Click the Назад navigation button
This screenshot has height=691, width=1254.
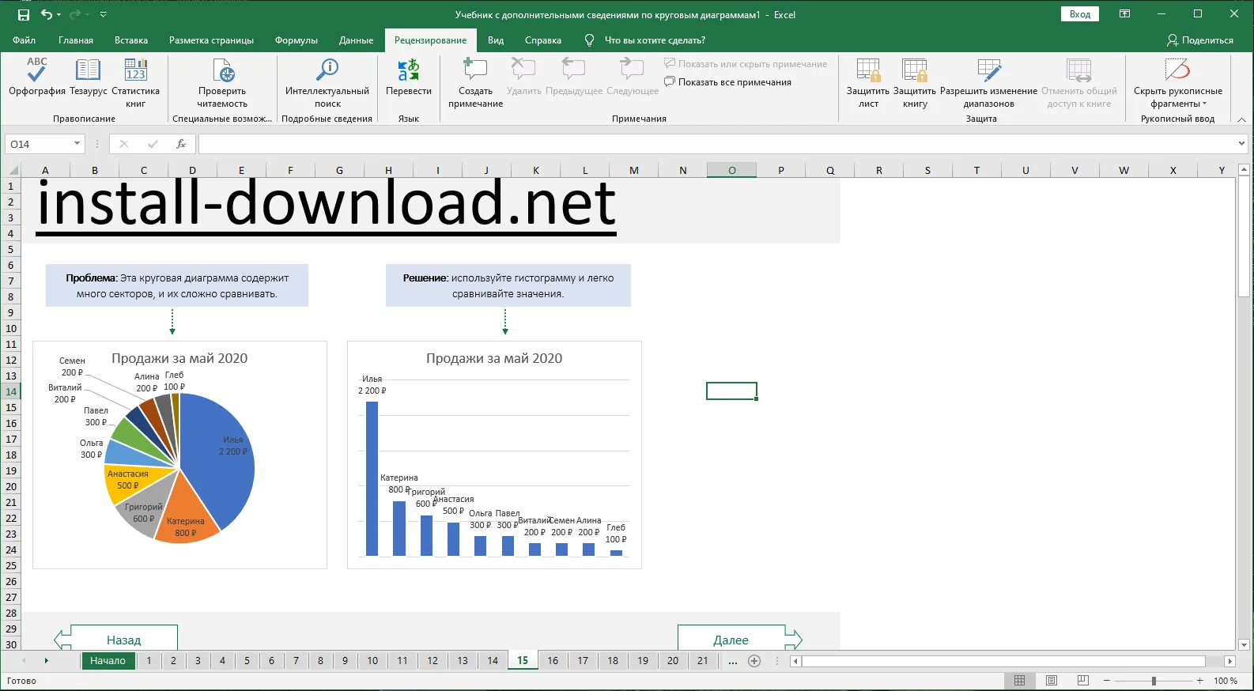point(123,640)
